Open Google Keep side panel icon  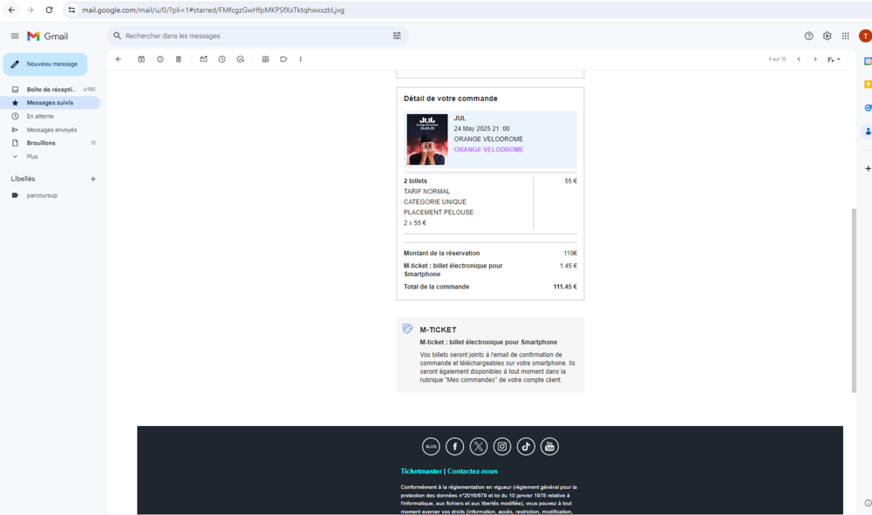click(868, 85)
